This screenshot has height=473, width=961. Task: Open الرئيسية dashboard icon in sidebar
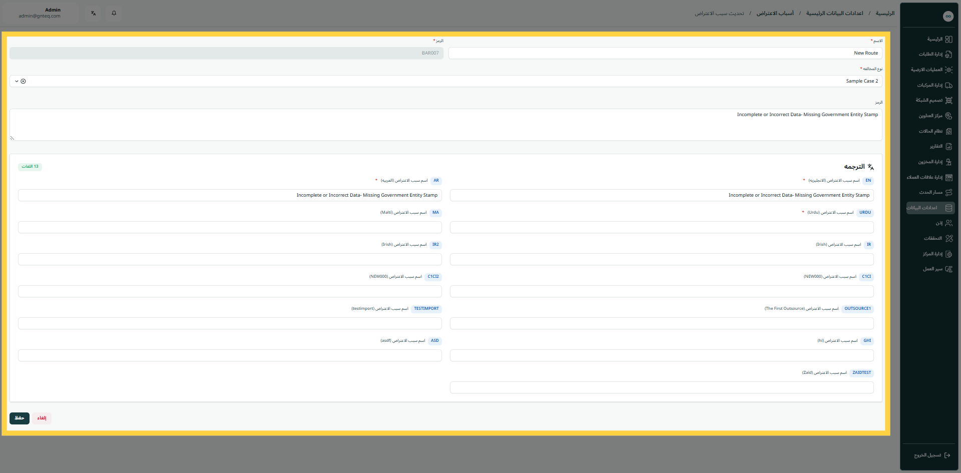[x=948, y=39]
